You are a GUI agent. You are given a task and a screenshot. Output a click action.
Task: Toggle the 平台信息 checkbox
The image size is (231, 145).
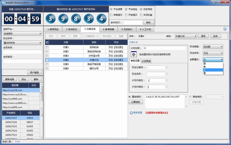tap(111, 9)
